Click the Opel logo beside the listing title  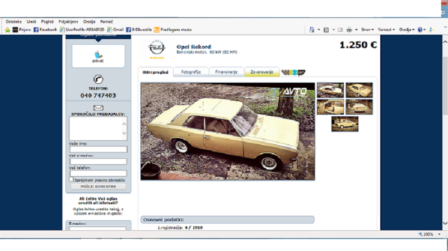pos(156,48)
